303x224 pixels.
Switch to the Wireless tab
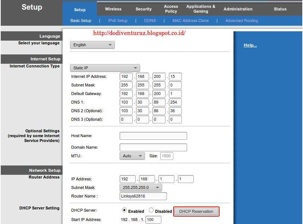pos(113,9)
